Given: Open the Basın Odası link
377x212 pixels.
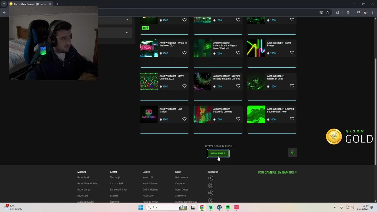Looking at the screenshot, I should (181, 190).
